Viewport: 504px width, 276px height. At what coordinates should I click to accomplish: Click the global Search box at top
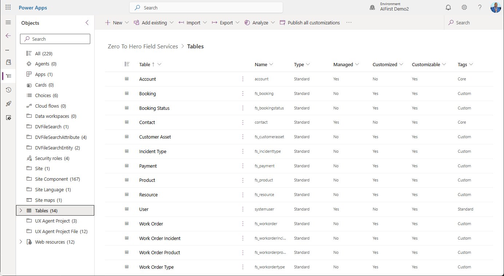206,8
